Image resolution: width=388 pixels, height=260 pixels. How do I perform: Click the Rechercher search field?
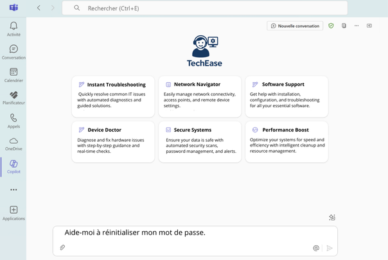tap(205, 8)
